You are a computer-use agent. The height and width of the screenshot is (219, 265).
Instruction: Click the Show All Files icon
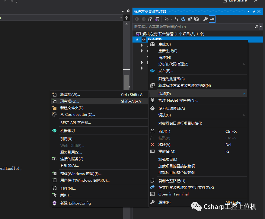coord(196,19)
